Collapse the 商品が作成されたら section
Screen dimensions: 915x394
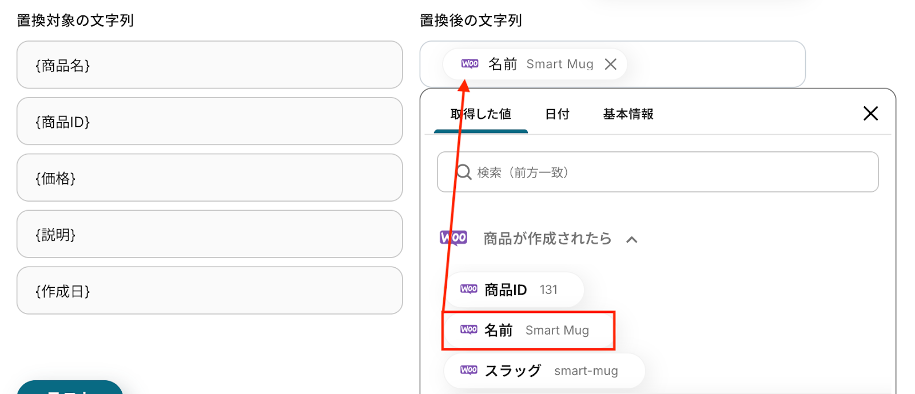(632, 239)
